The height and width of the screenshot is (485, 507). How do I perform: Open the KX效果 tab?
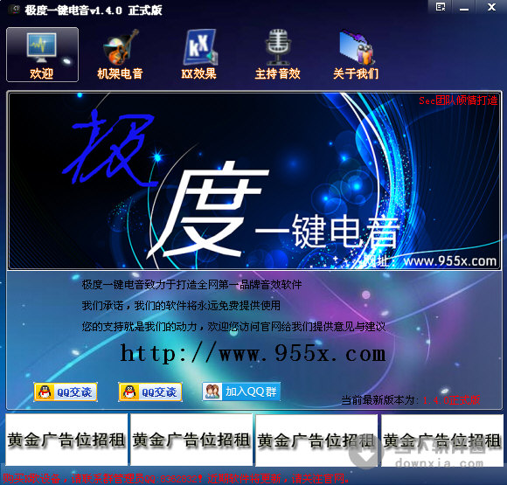click(x=198, y=55)
